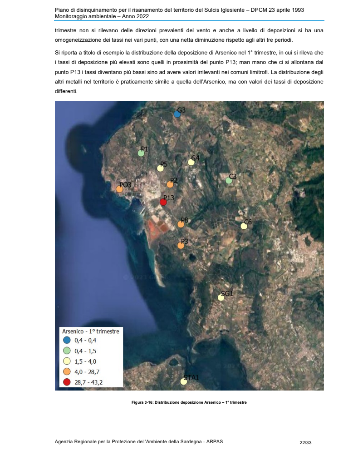Click the "Monitoraggio ambientale – Anno 2022" header
The width and height of the screenshot is (363, 470).
[102, 16]
